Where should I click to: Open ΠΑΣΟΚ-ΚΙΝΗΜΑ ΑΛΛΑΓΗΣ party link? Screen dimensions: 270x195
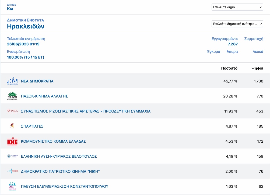[44, 96]
